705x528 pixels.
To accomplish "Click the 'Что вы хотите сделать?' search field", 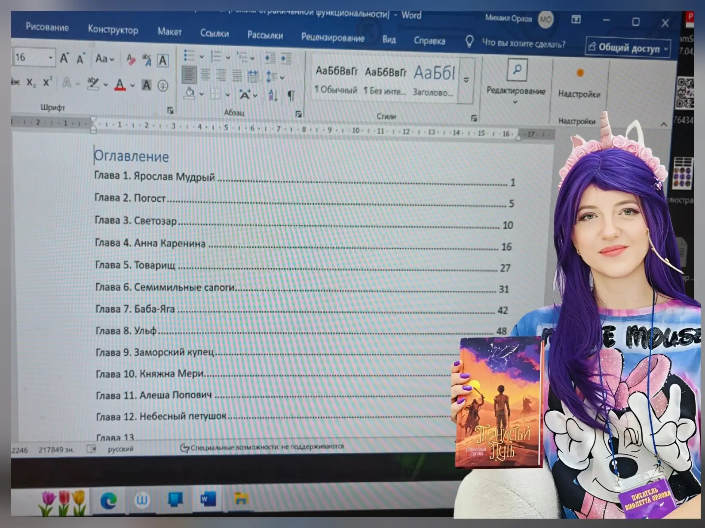I will pos(524,43).
